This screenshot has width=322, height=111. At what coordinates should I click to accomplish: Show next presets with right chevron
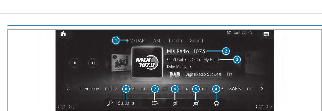262,89
